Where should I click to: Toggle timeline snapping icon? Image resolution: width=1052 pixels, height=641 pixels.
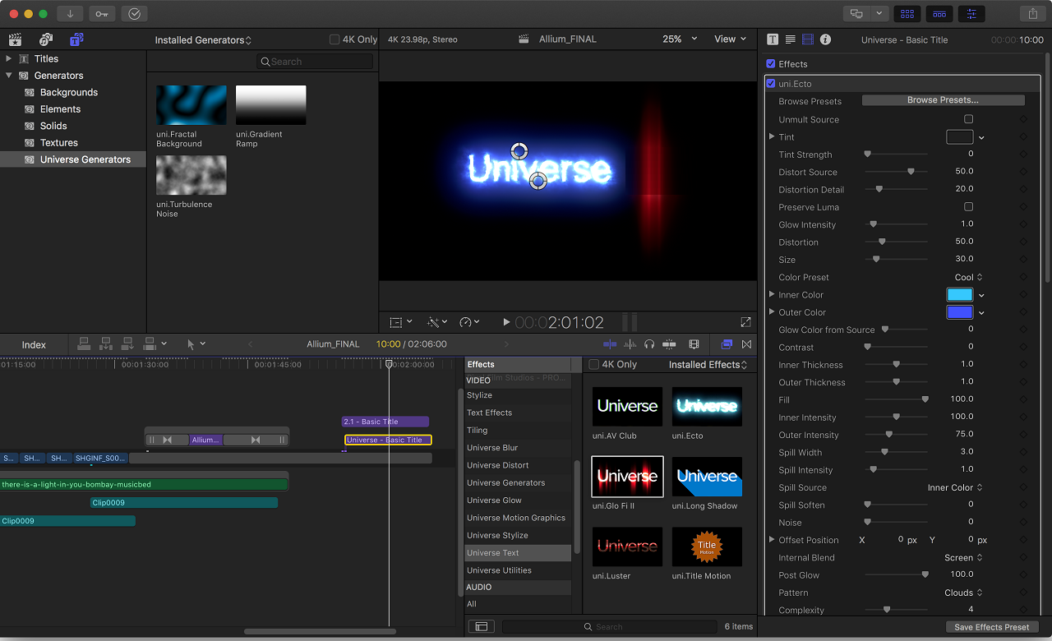pos(669,344)
